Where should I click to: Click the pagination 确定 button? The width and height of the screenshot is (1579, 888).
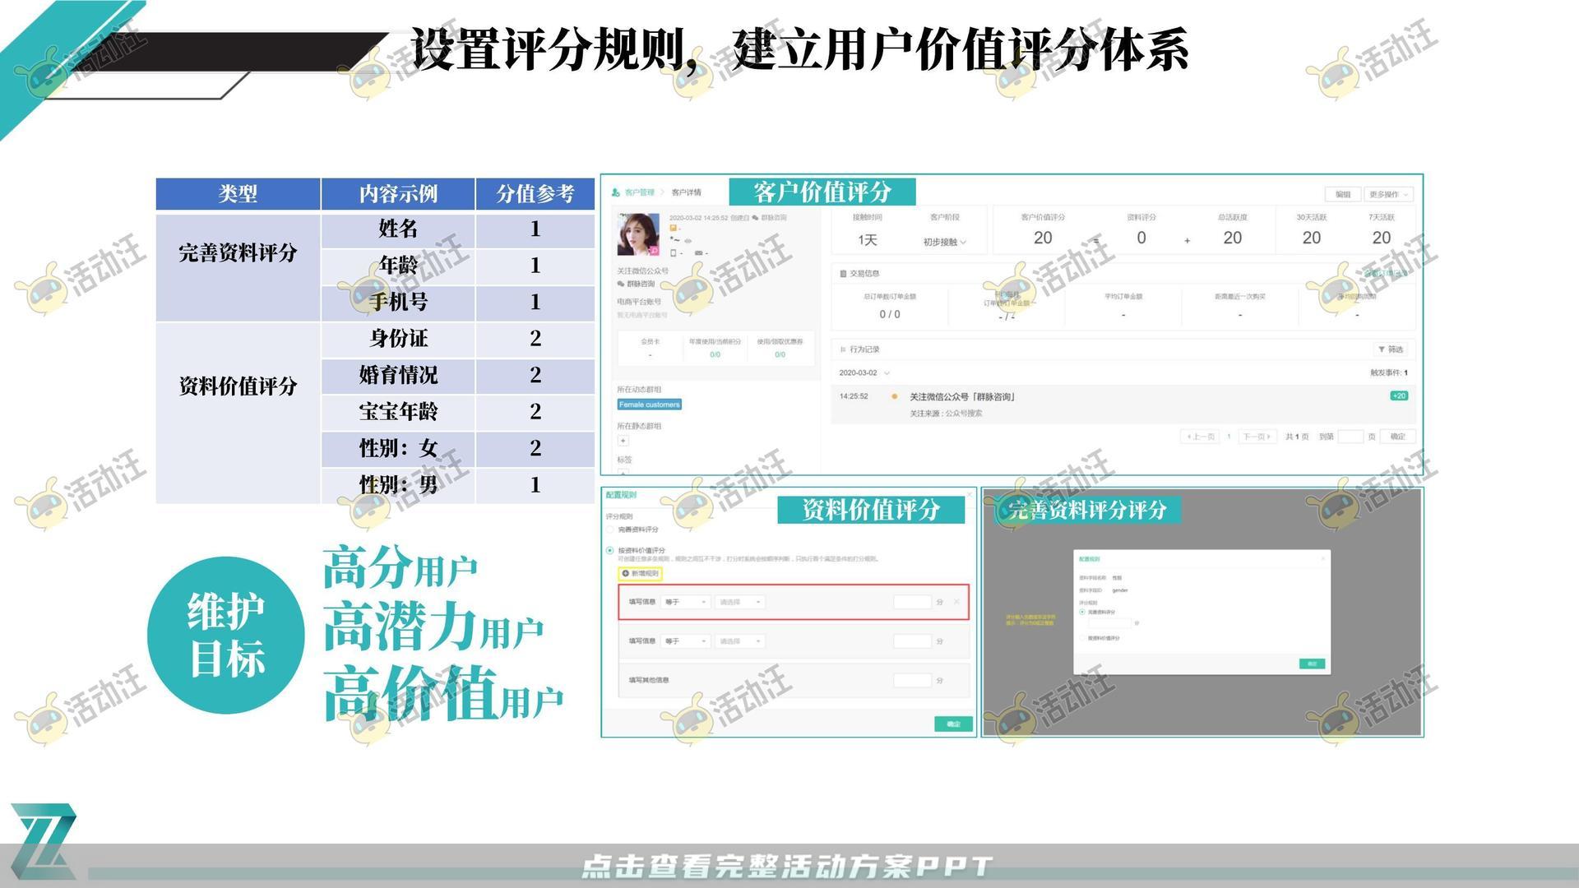1397,437
